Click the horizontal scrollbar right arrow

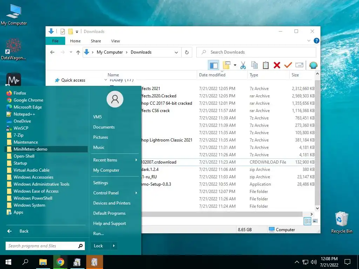[x=311, y=214]
